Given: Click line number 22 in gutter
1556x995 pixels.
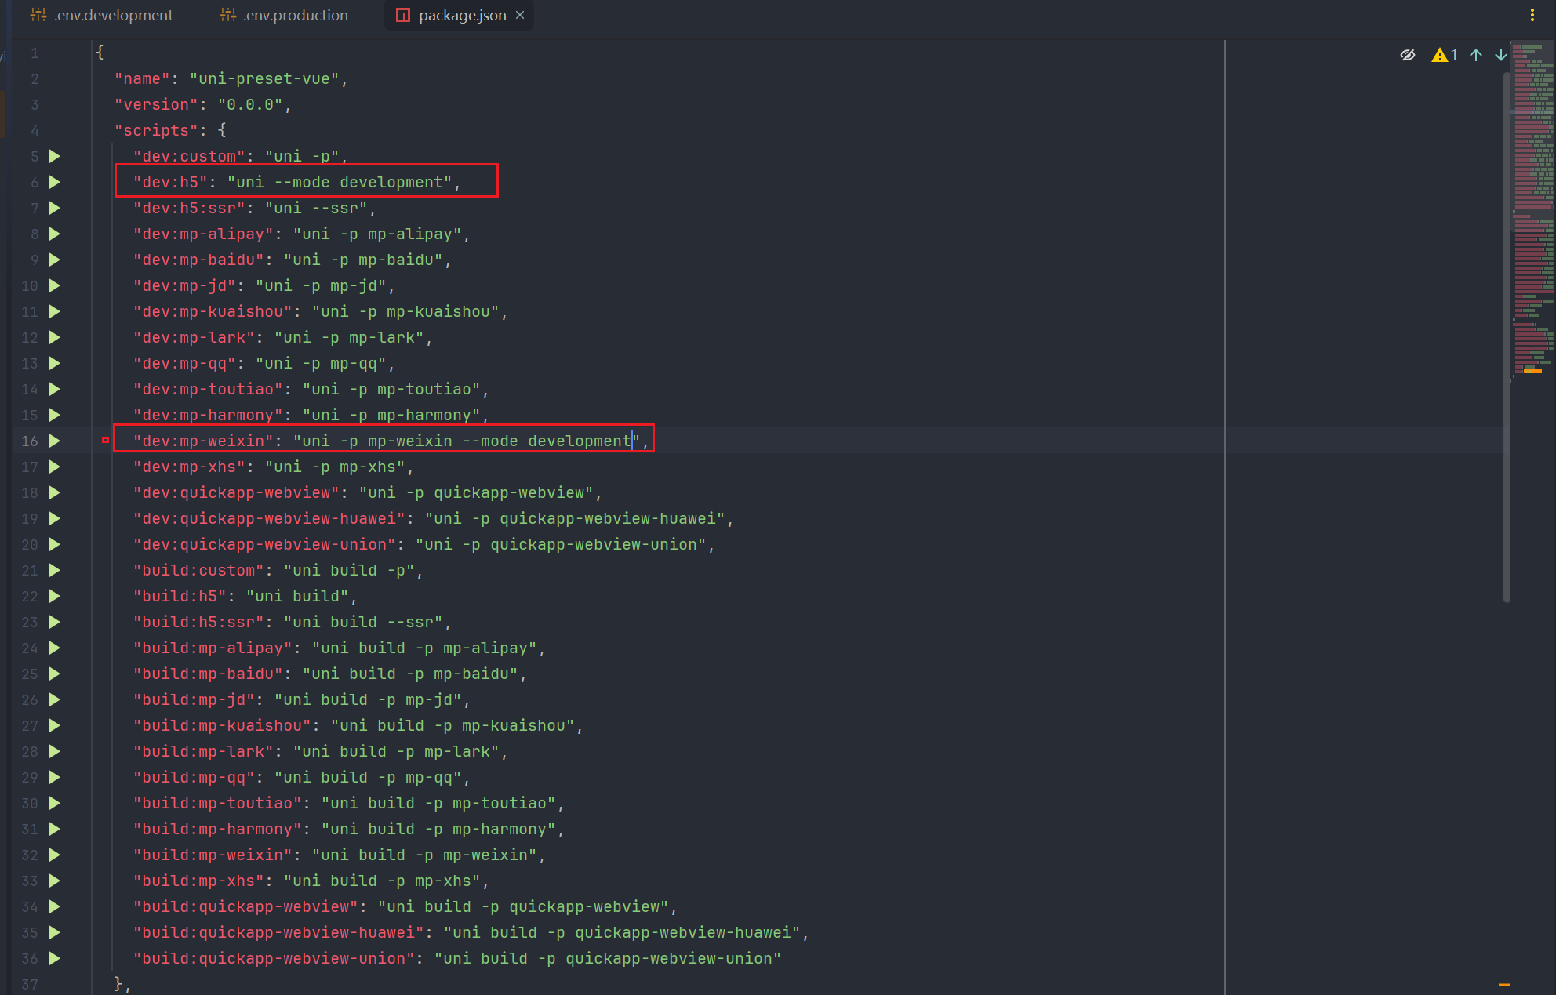Looking at the screenshot, I should click(x=30, y=596).
